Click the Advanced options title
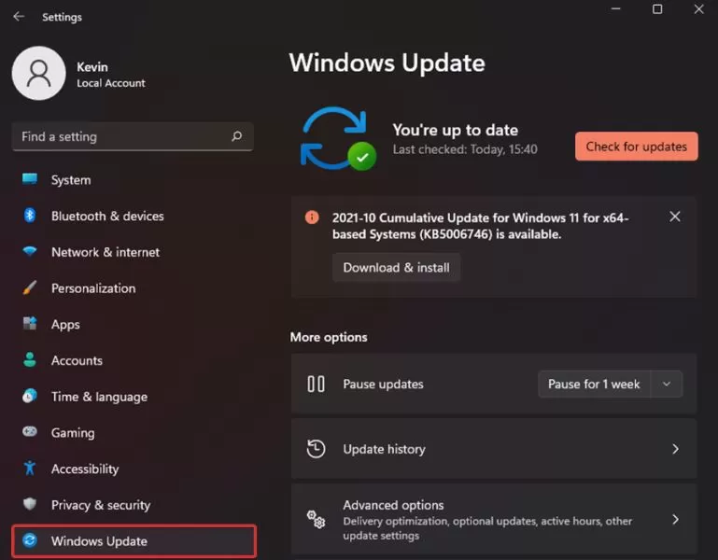 pyautogui.click(x=393, y=505)
